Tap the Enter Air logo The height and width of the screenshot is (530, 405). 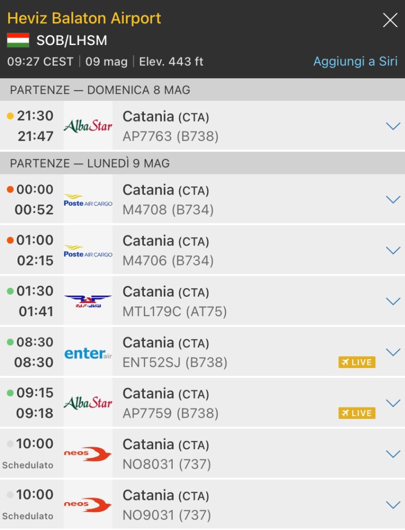(88, 352)
